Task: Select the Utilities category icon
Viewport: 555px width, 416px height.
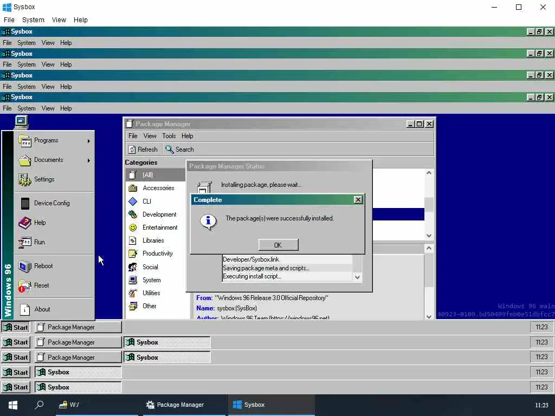Action: click(x=133, y=293)
